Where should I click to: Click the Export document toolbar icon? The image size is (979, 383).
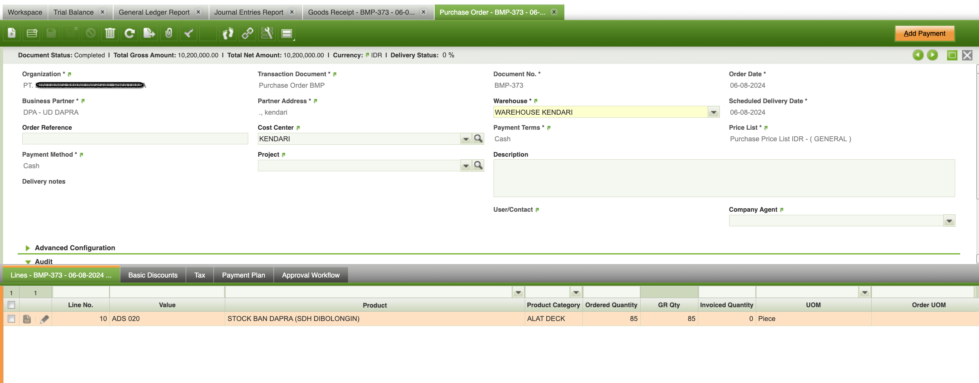tap(149, 33)
